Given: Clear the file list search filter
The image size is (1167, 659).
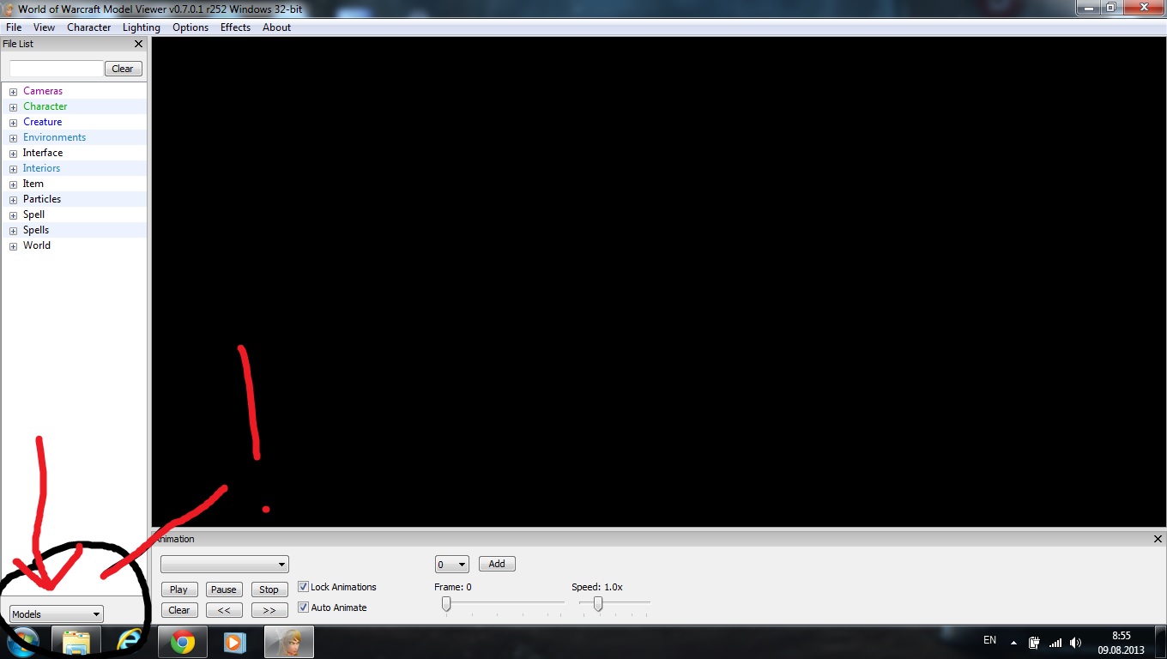Looking at the screenshot, I should [x=123, y=69].
